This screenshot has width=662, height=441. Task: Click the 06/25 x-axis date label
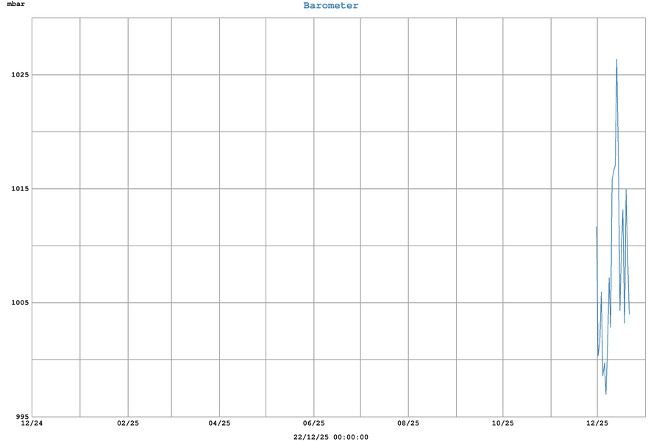(x=314, y=423)
